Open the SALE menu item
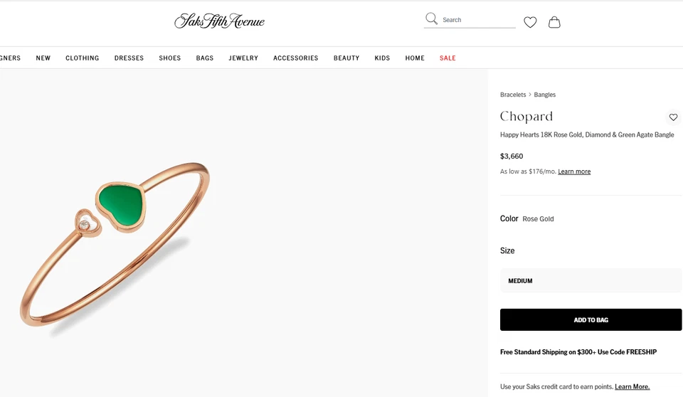683x397 pixels. click(x=448, y=58)
